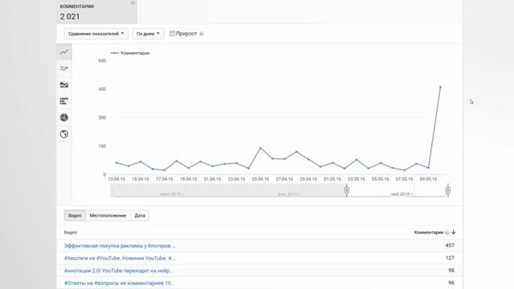Image resolution: width=514 pixels, height=289 pixels.
Task: Open Сравнение показателей dropdown
Action: [96, 34]
